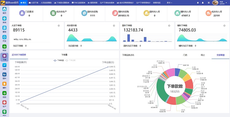
Task: Select the 概览 overview tab
Action: tap(24, 3)
